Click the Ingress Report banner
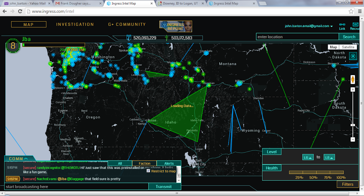The height and width of the screenshot is (196, 364). point(176,26)
